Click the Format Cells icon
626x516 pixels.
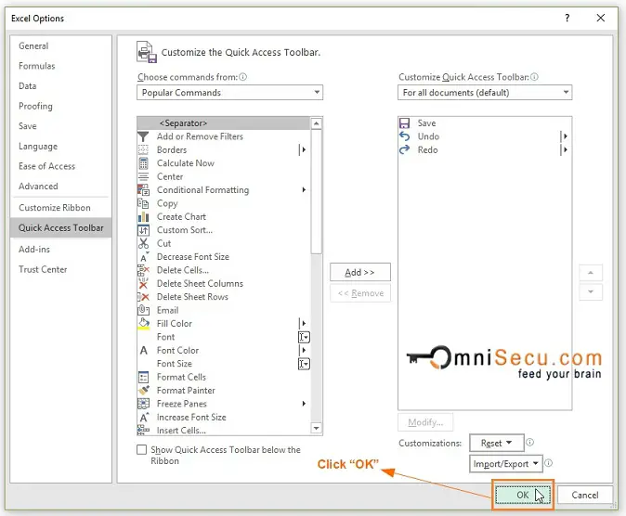[x=143, y=377]
